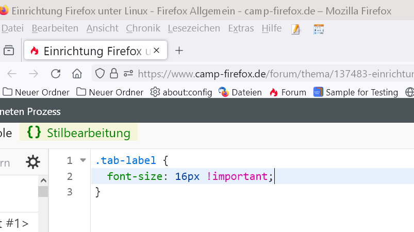Open the site permissions icon in address bar

click(128, 74)
